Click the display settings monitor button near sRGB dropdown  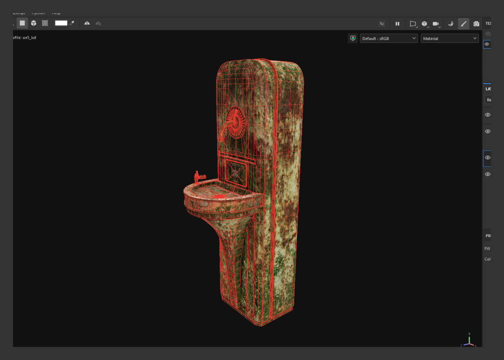click(353, 38)
